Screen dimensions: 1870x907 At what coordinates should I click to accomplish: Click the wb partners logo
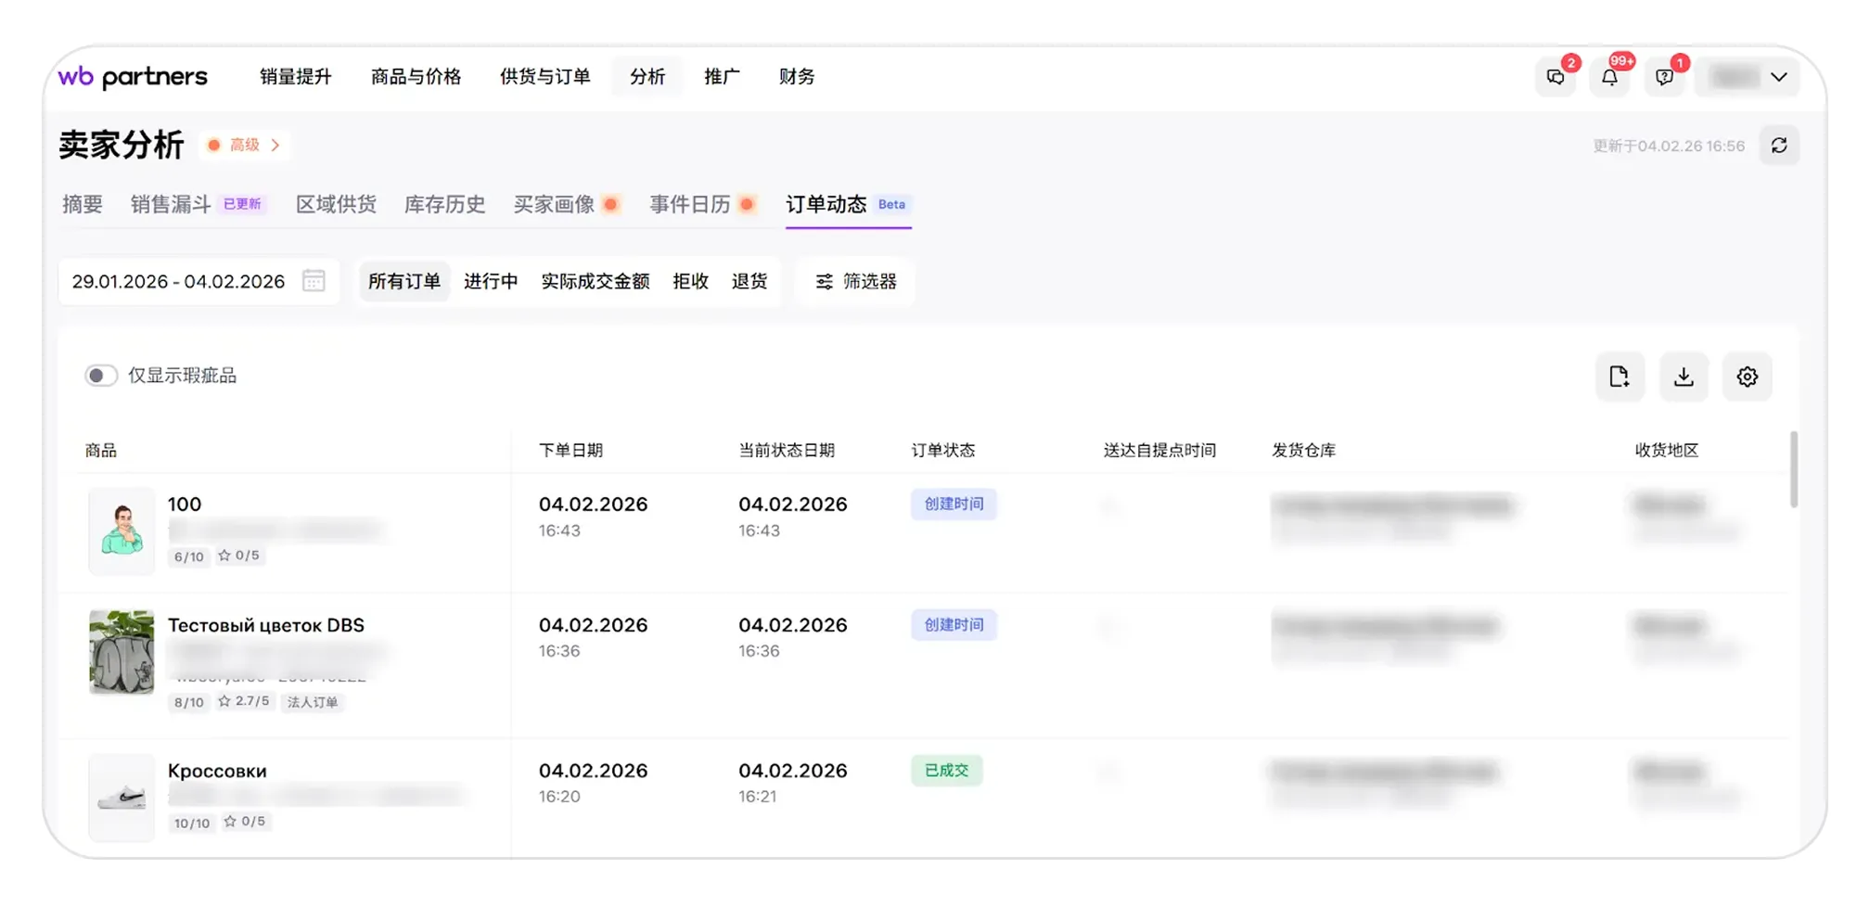[133, 77]
